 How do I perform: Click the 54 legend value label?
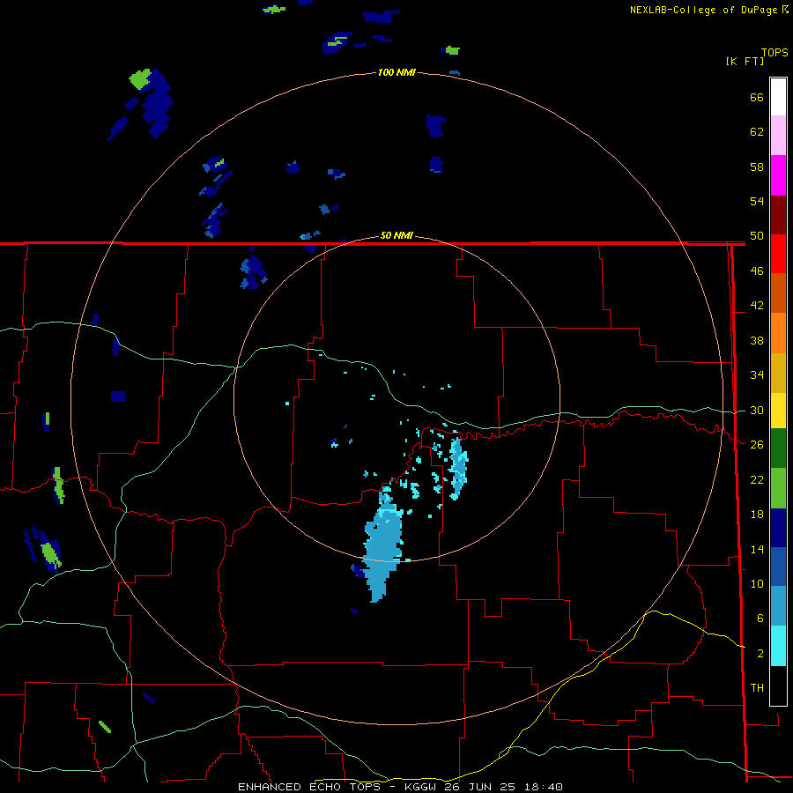[757, 201]
